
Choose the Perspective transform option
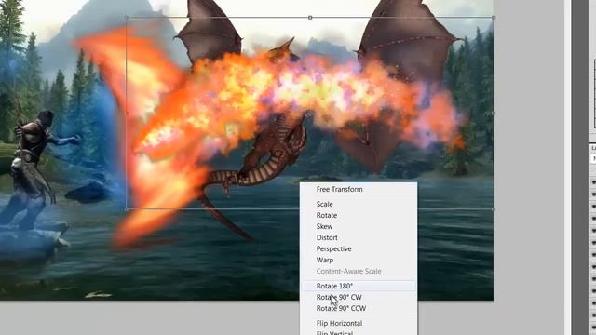333,248
